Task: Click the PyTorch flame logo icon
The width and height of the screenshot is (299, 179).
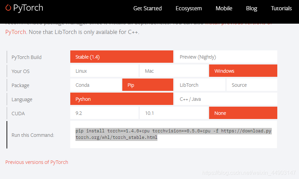Action: [8, 8]
